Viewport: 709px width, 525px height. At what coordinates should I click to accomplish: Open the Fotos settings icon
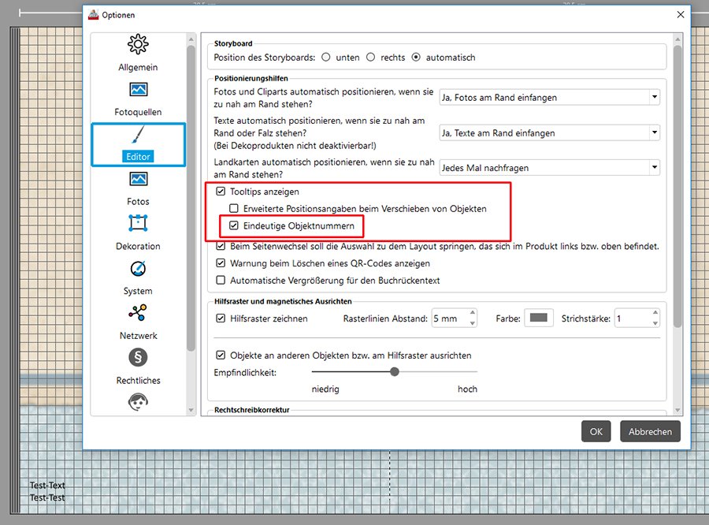pos(138,179)
